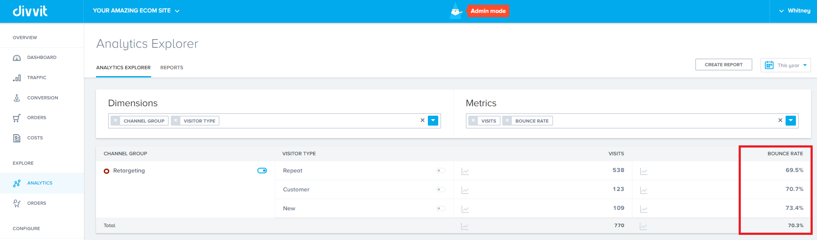Click the Create Report button
This screenshot has height=240, width=817.
coord(724,65)
